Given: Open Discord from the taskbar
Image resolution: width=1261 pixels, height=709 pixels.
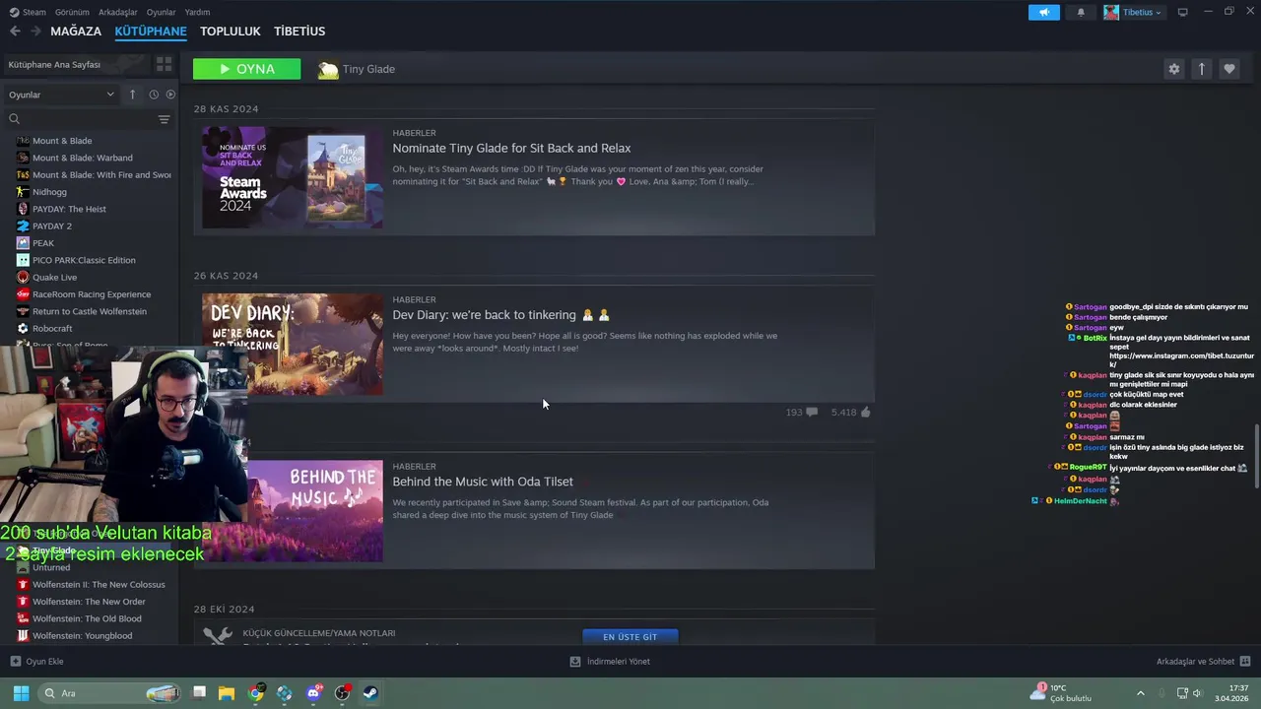Looking at the screenshot, I should [313, 693].
